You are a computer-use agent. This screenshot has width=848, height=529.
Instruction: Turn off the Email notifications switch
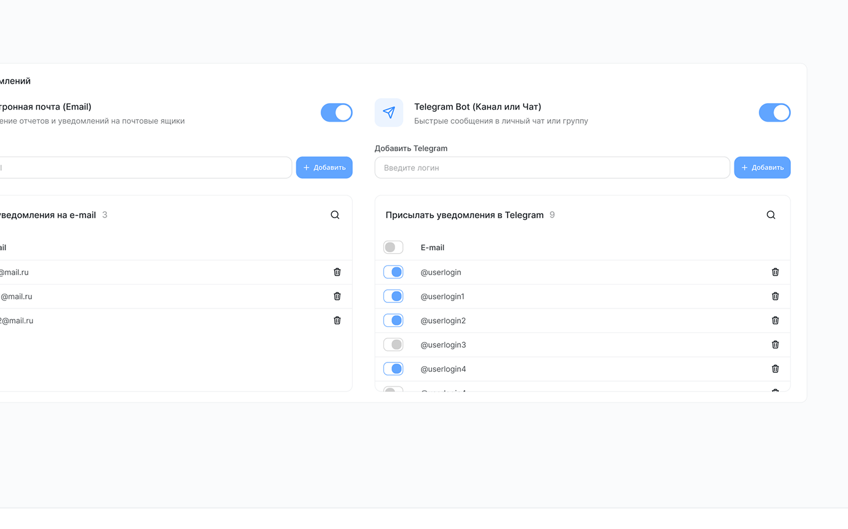[x=337, y=112]
